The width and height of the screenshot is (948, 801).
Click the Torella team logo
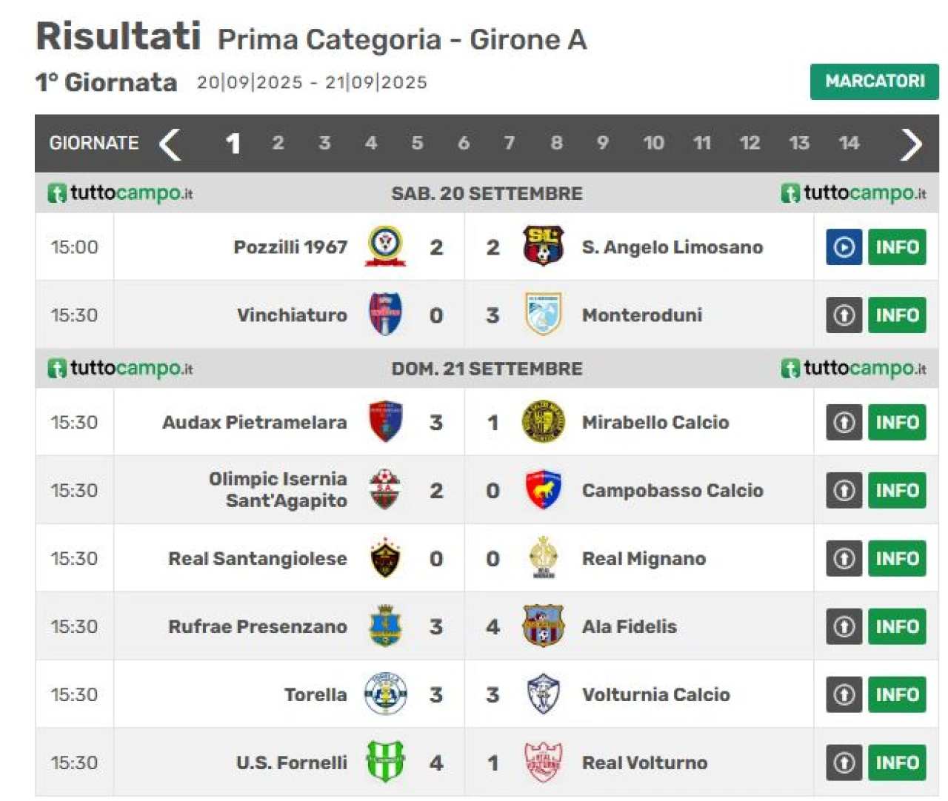pos(385,694)
